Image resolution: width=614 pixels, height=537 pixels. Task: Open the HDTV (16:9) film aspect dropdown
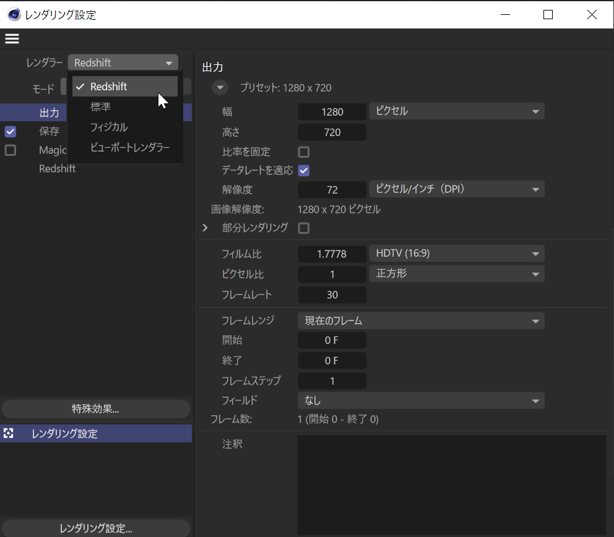[457, 254]
